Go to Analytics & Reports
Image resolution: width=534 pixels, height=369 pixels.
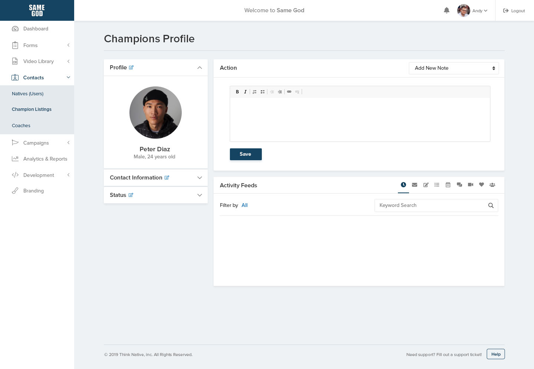45,159
